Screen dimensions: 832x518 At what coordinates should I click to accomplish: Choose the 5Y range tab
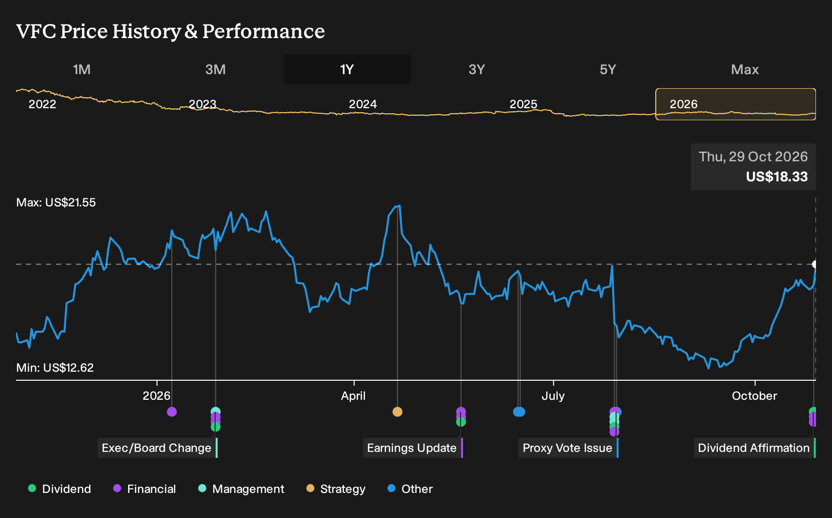pos(608,69)
